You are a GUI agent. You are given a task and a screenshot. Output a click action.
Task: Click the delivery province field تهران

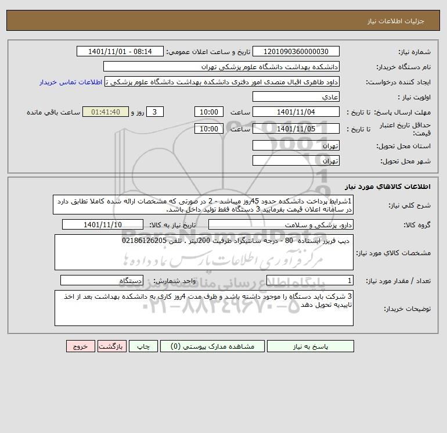click(296, 145)
